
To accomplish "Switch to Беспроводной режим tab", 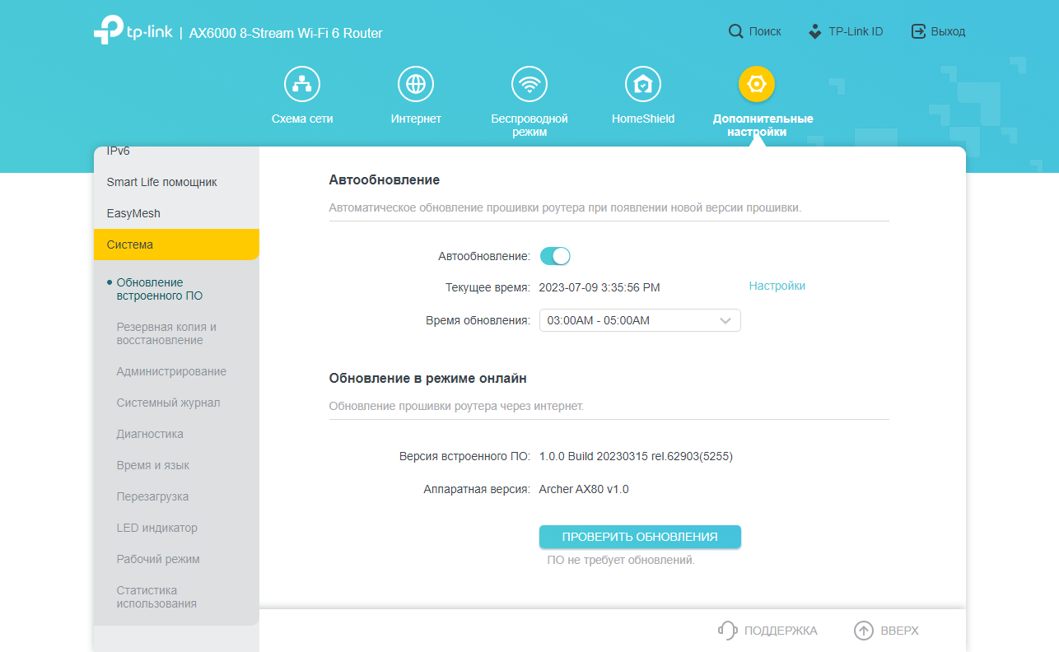I will tap(529, 125).
